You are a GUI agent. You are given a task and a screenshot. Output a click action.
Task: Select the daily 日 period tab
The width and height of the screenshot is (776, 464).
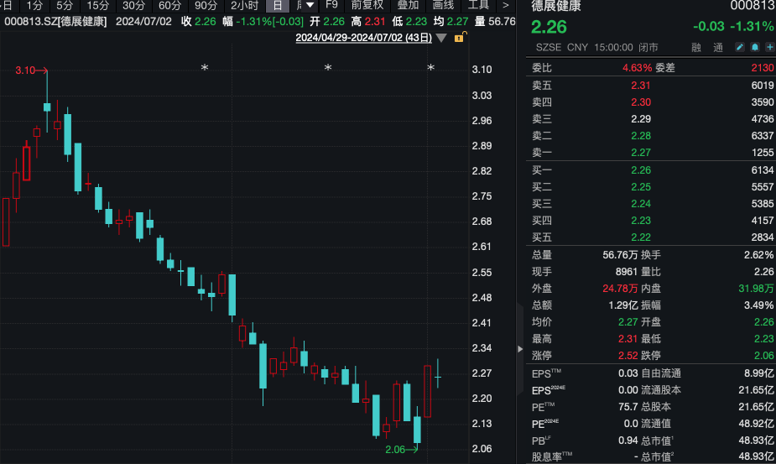tap(277, 5)
